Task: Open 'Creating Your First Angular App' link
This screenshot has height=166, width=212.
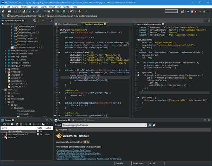Action: coord(71,156)
